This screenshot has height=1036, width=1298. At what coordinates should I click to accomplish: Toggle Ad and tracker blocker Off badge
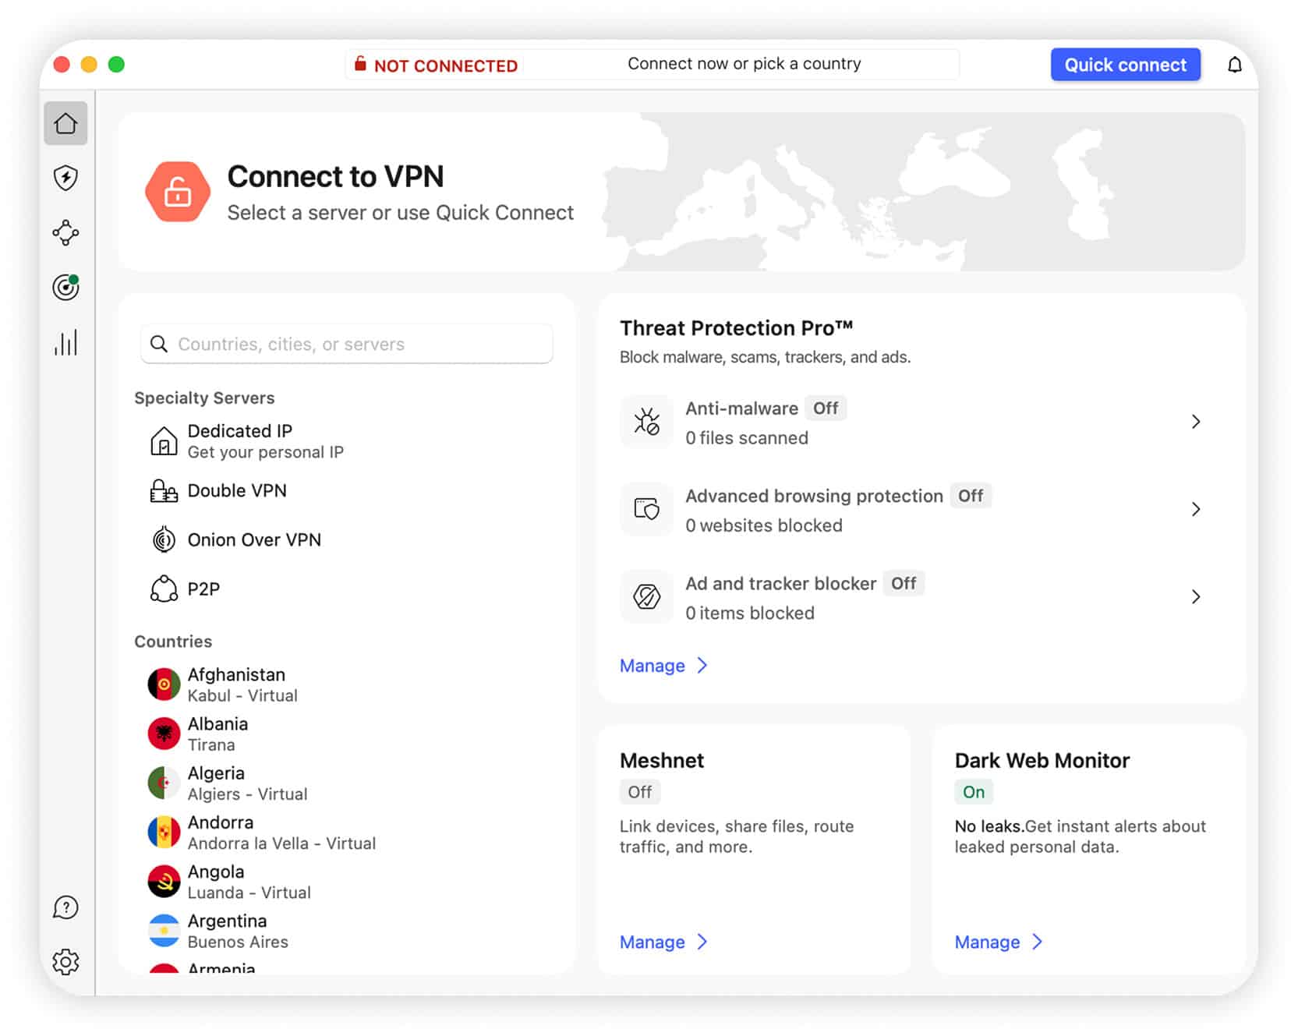(904, 583)
